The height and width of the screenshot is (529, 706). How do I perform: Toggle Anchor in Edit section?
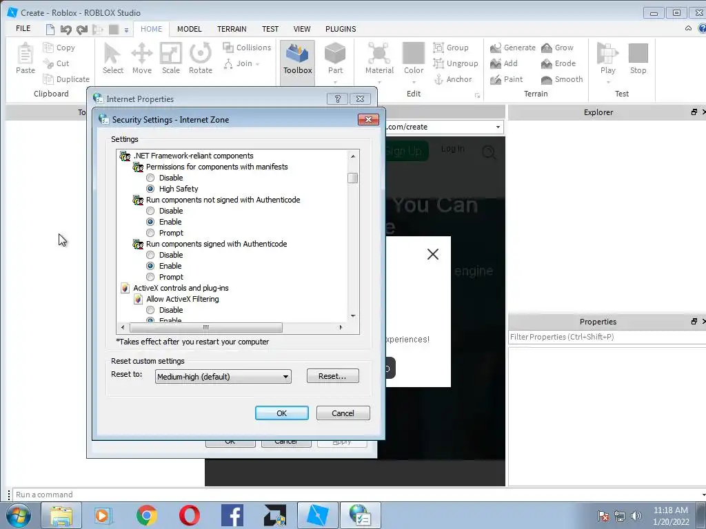453,79
